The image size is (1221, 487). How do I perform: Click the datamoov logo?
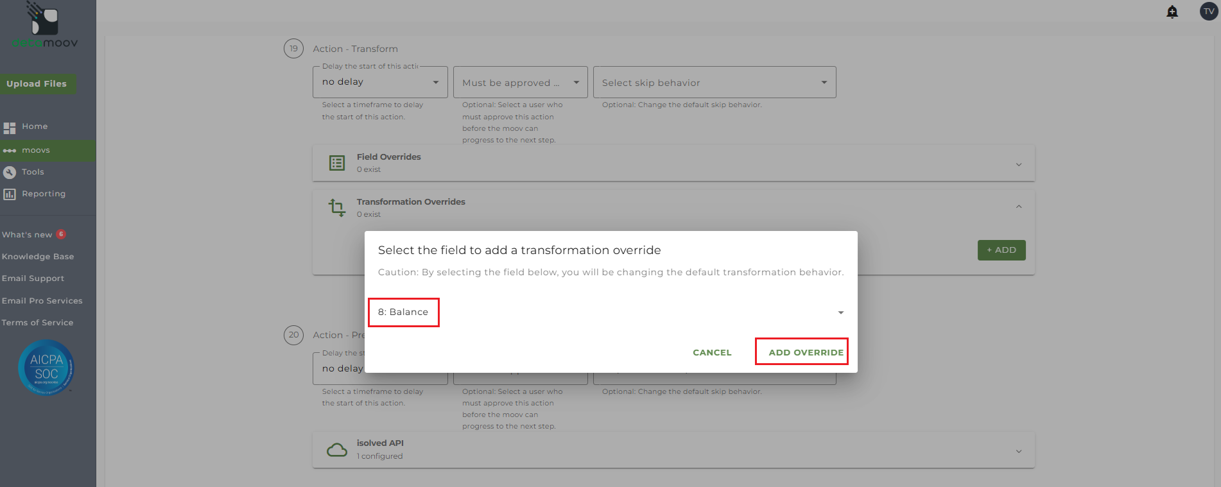[45, 26]
